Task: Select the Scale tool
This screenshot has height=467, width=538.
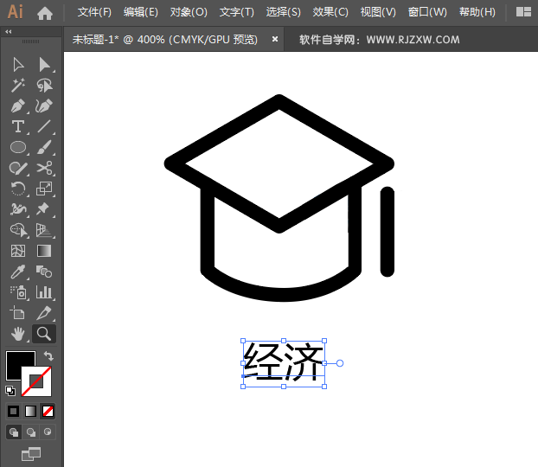Action: click(x=44, y=189)
